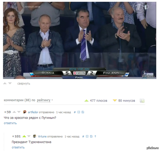Viewport: 160px width, 151px height.
Task: Upvote artfedor's comment
Action: [14, 112]
